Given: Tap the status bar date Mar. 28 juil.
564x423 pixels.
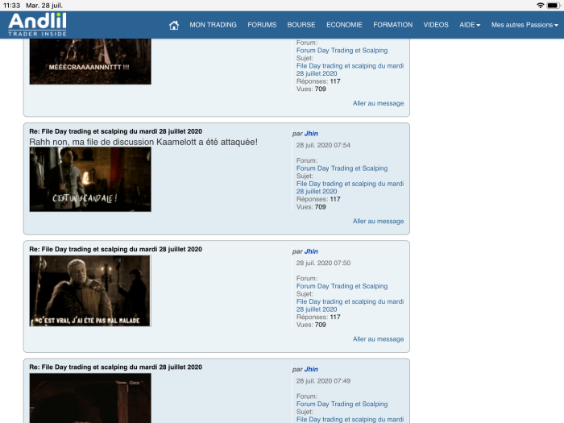Looking at the screenshot, I should (44, 6).
